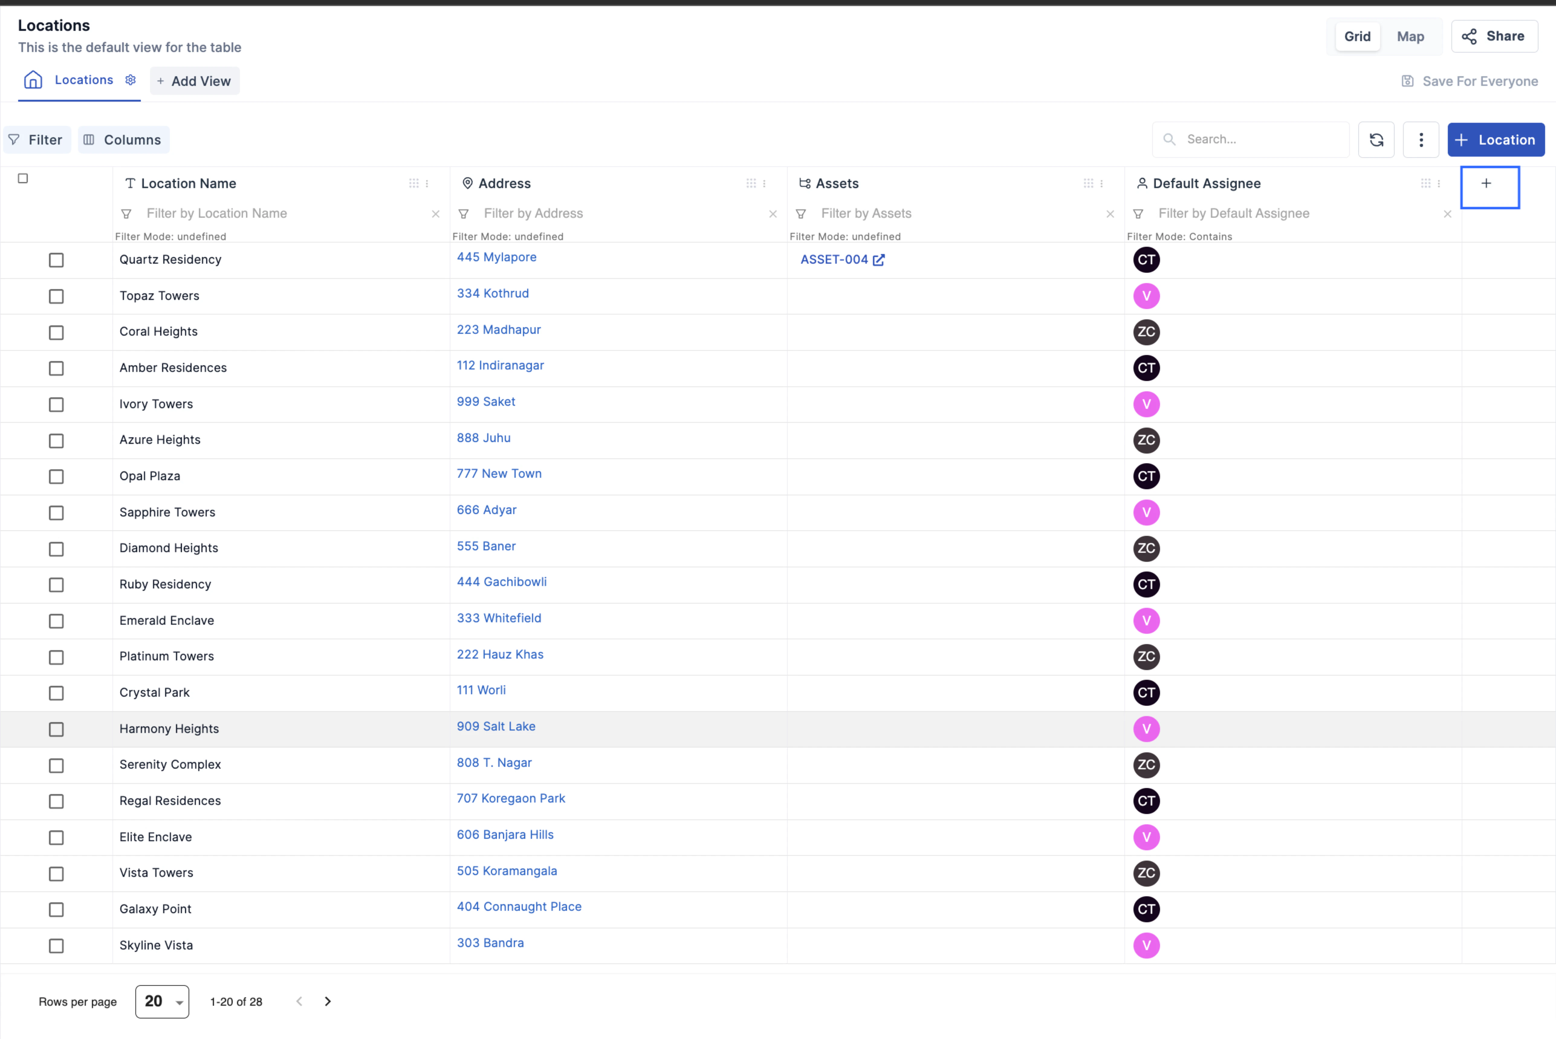Open the Columns chooser
This screenshot has width=1556, height=1039.
point(124,140)
